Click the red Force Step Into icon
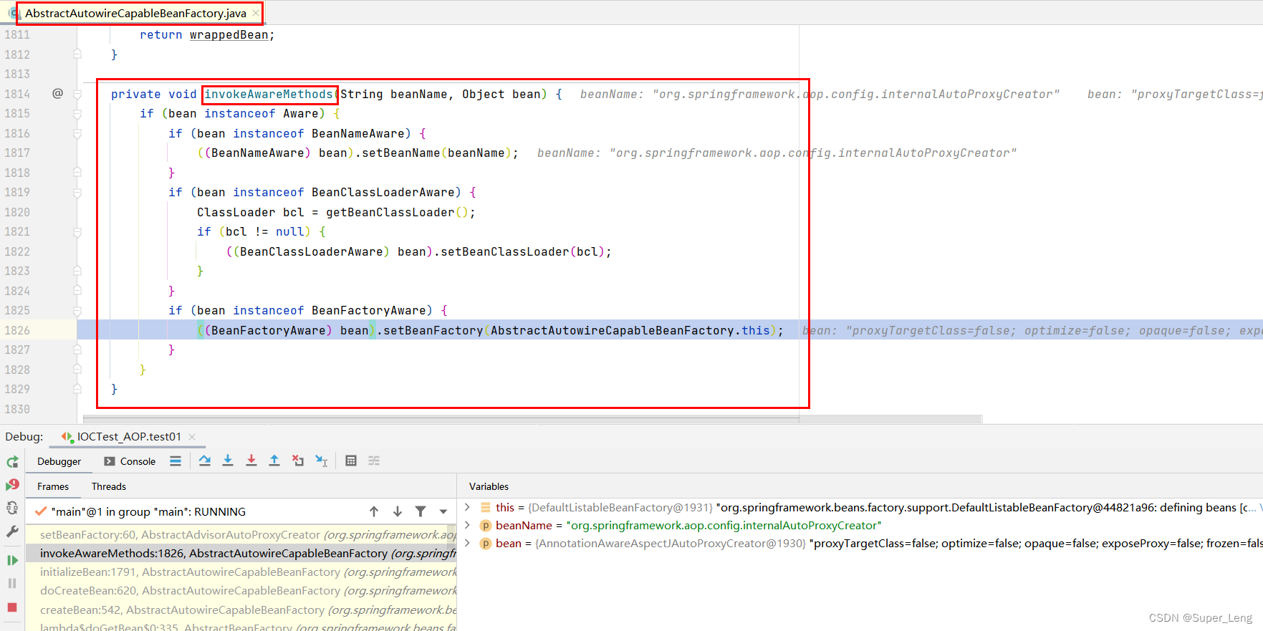Viewport: 1263px width, 631px height. click(x=251, y=461)
